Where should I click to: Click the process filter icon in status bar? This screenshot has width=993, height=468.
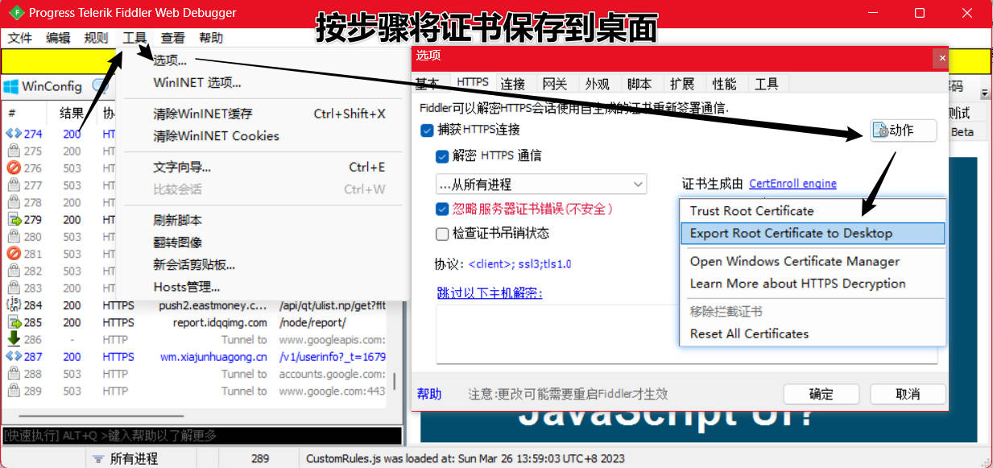click(x=97, y=459)
